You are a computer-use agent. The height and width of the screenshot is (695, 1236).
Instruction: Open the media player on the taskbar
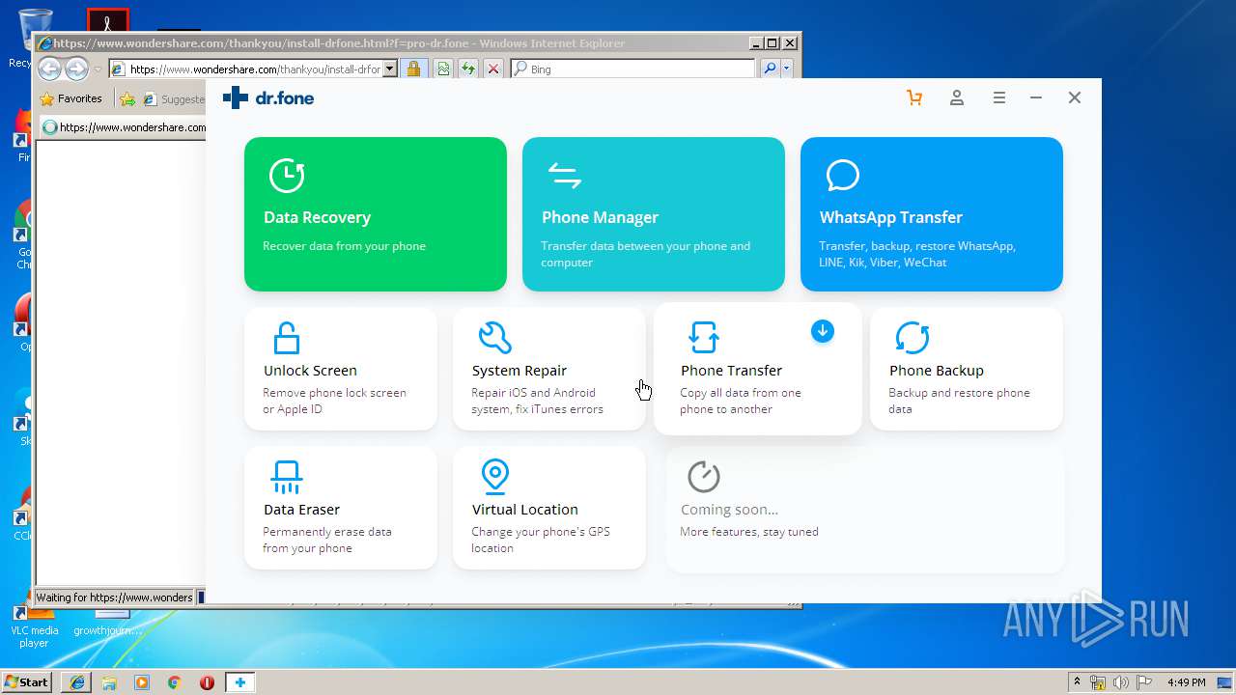pos(142,682)
